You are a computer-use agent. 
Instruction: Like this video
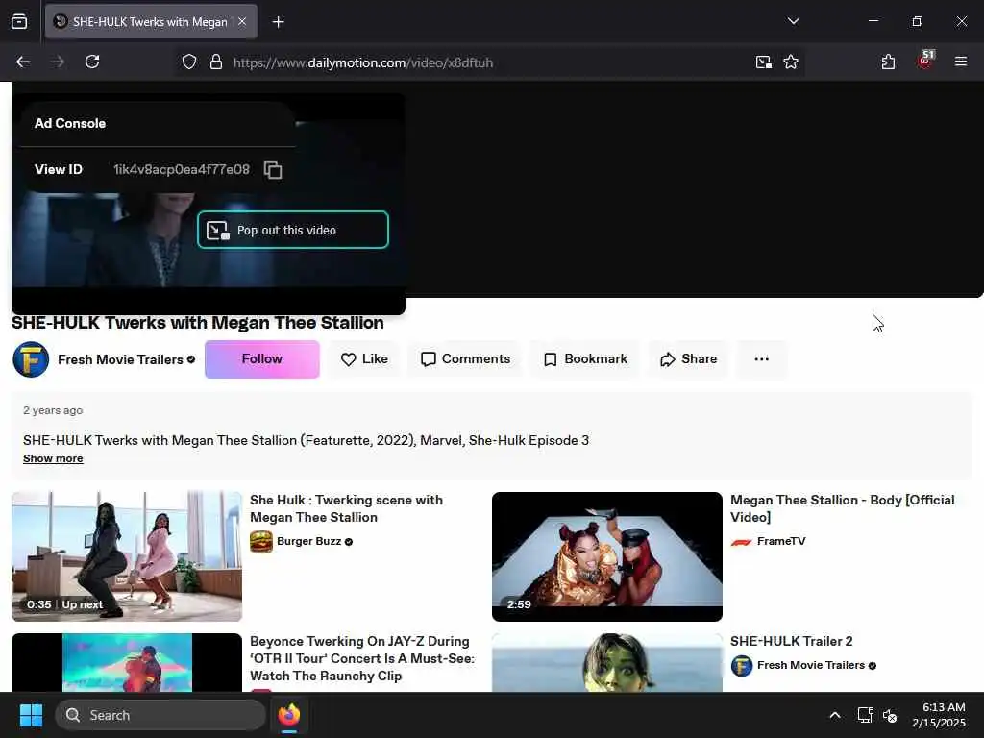tap(364, 359)
